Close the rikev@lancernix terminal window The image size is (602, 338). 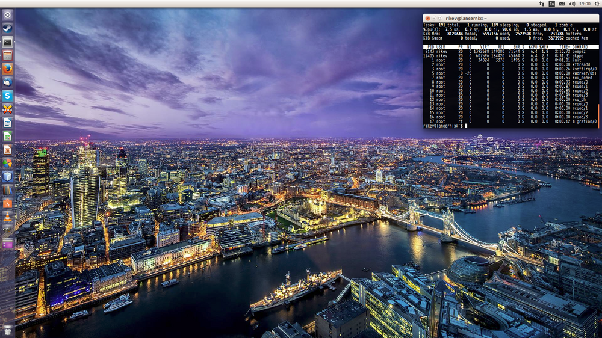[427, 18]
